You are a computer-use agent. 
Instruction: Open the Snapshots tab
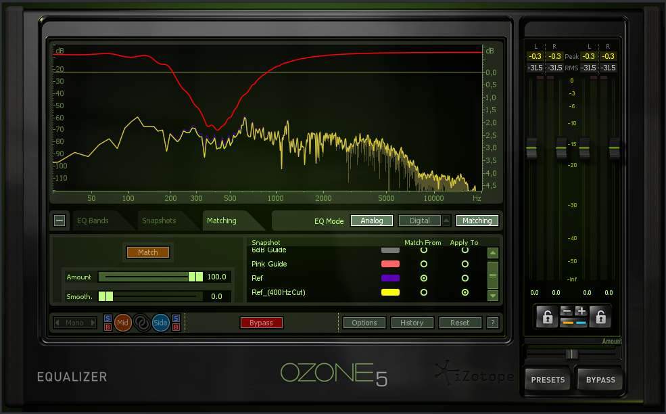(159, 221)
